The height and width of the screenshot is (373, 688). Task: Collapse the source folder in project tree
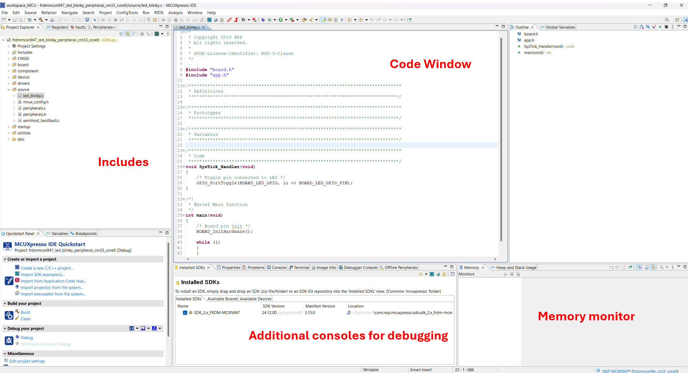pyautogui.click(x=9, y=90)
